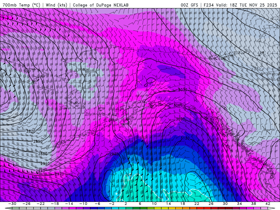Viewport: 280px width, 210px height.
Task: Click the -14 colorbar tick label
Action: coord(69,204)
